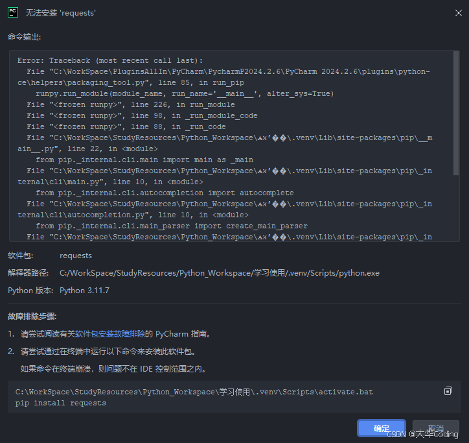
Task: Click the 'pip install requests' command text
Action: [61, 403]
